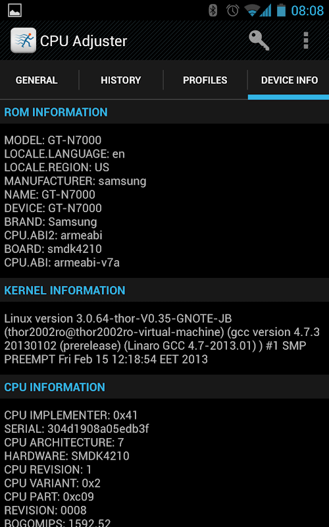Switch to the GENERAL tab
The height and width of the screenshot is (527, 329).
click(37, 80)
